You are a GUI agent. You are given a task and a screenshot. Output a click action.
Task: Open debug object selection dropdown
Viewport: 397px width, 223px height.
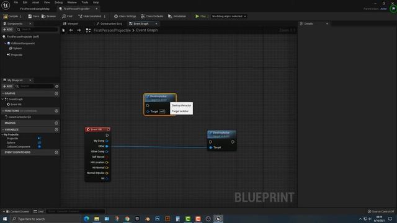(x=229, y=16)
